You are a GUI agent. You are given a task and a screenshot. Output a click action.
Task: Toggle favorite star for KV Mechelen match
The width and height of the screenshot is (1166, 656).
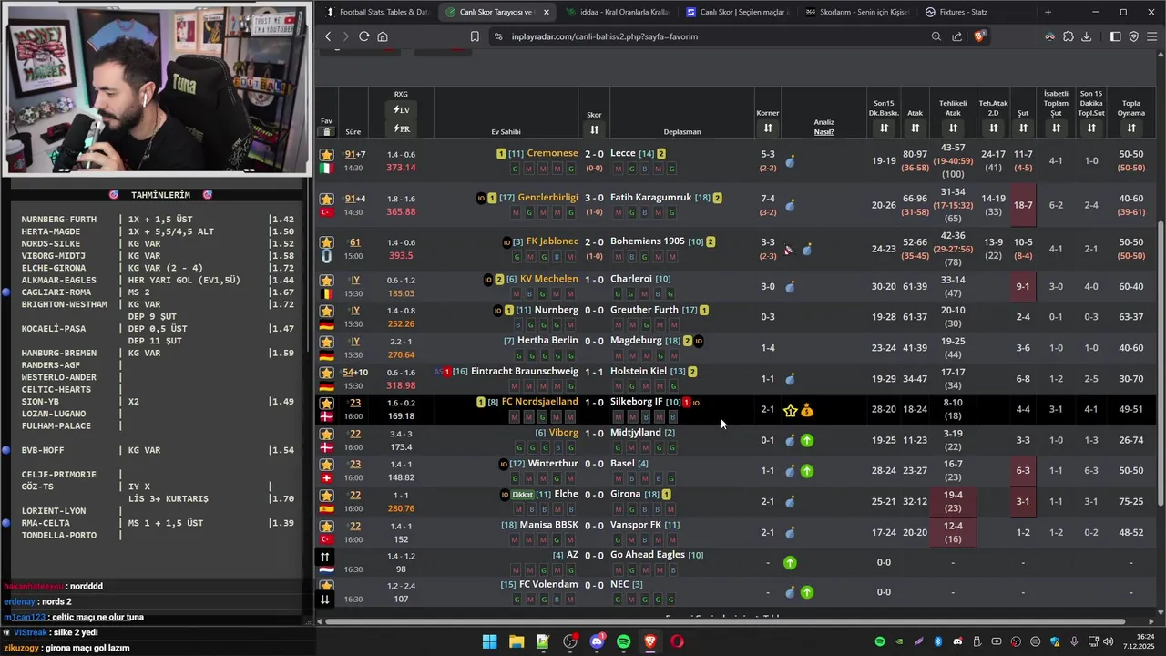pyautogui.click(x=326, y=280)
